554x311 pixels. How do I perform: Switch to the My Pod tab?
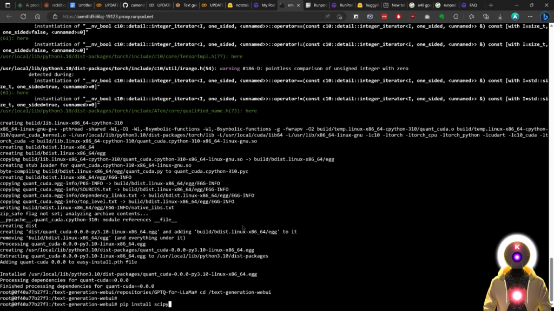(265, 5)
